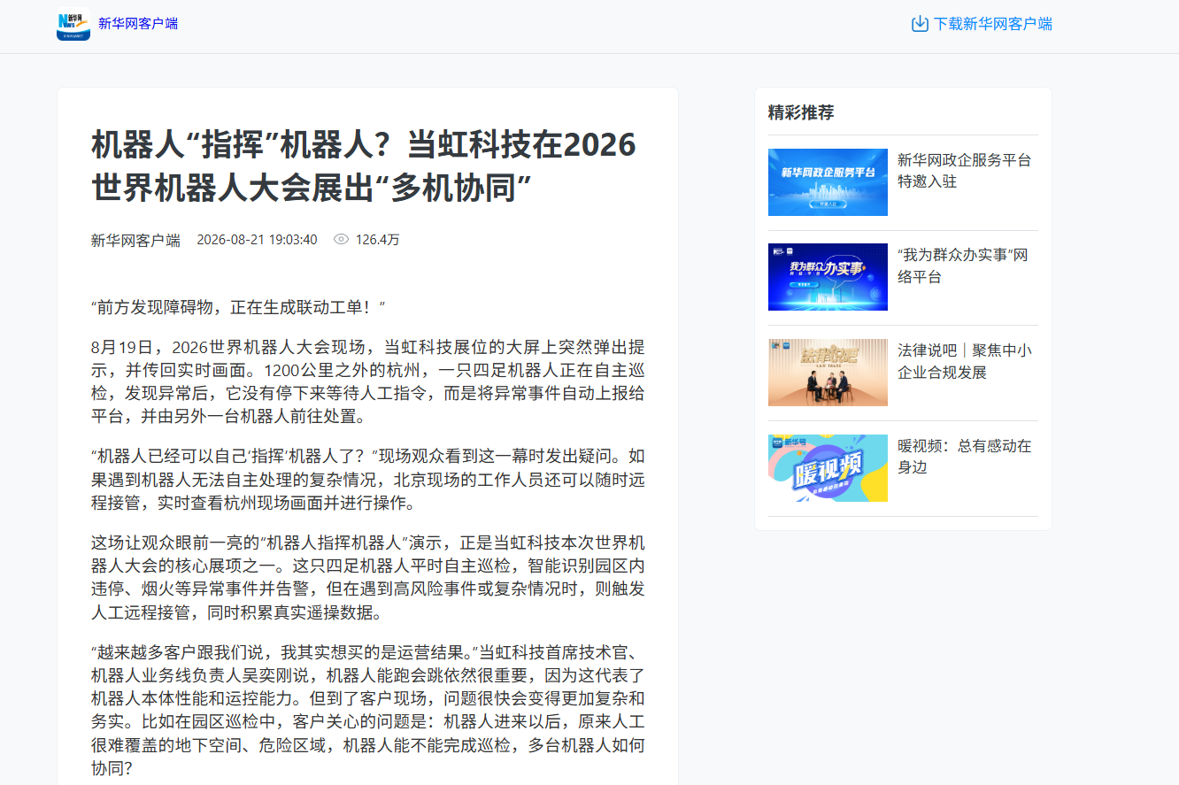Click the article source 新华网客户端 byline
Image resolution: width=1179 pixels, height=785 pixels.
135,240
